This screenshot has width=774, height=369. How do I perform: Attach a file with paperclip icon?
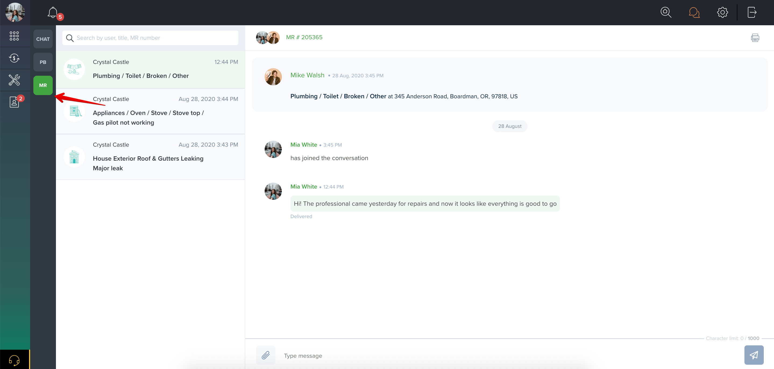(x=266, y=355)
